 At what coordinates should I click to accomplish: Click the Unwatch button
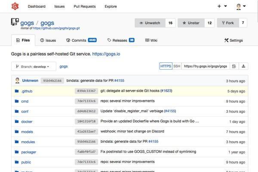point(150,23)
